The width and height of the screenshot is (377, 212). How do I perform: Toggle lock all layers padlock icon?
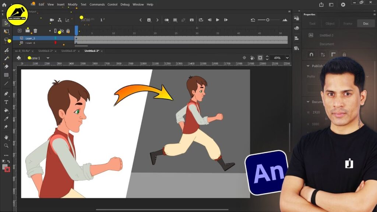(x=68, y=31)
